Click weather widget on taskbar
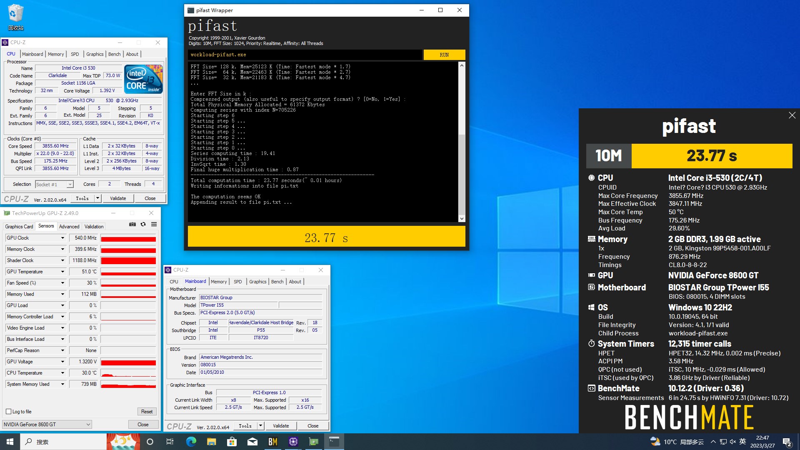Viewport: 800px width, 450px height. (677, 442)
